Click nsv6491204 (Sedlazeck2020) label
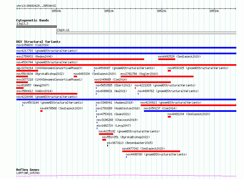The image size is (244, 179). pos(189,114)
